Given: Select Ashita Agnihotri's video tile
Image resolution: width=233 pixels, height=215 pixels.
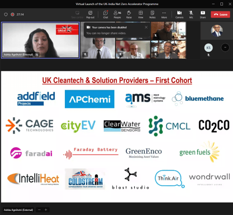Looking at the screenshot, I should click(40, 40).
